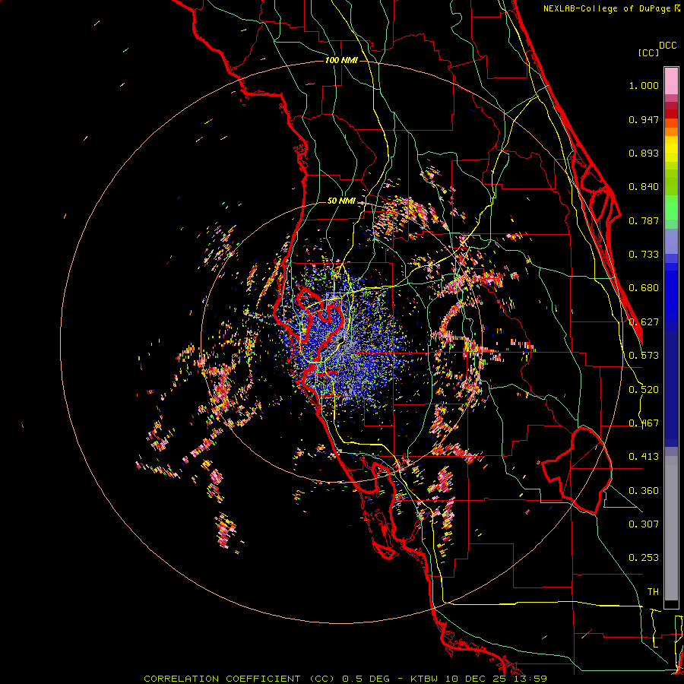This screenshot has height=684, width=684.
Task: Click the 100 NMI range ring label
Action: [341, 60]
